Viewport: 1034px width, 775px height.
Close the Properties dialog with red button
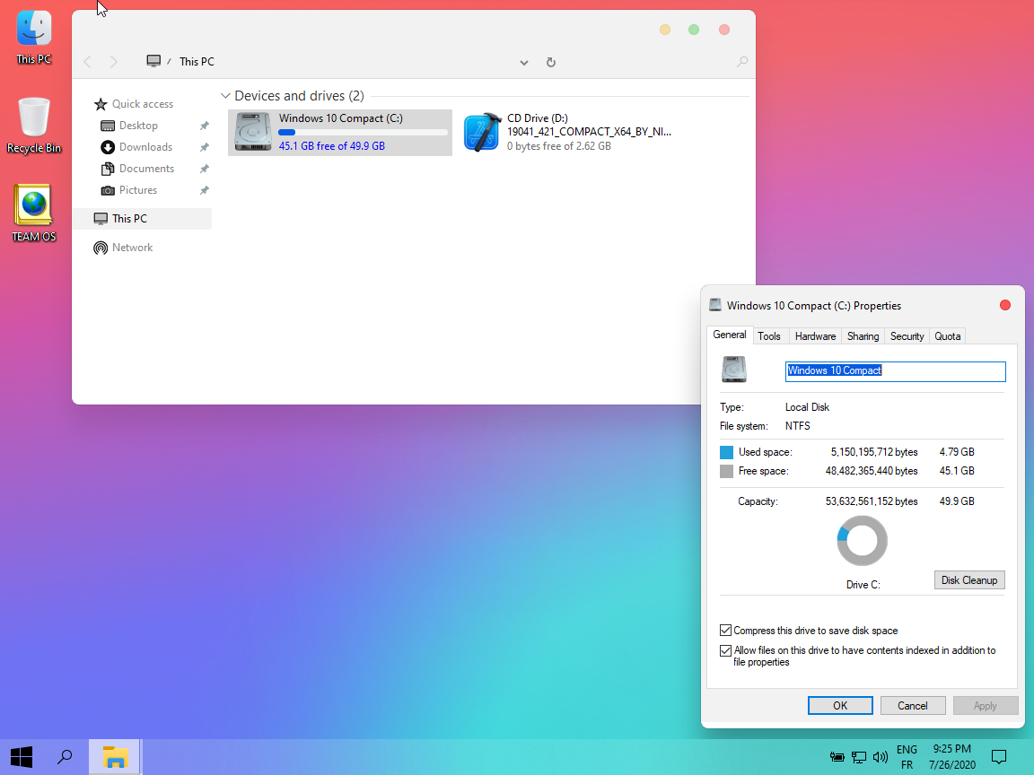click(x=1005, y=305)
